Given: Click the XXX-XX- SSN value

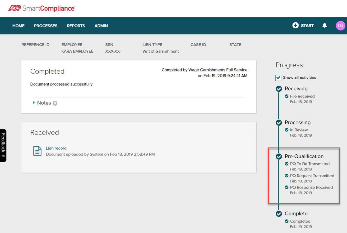Looking at the screenshot, I should [x=113, y=51].
